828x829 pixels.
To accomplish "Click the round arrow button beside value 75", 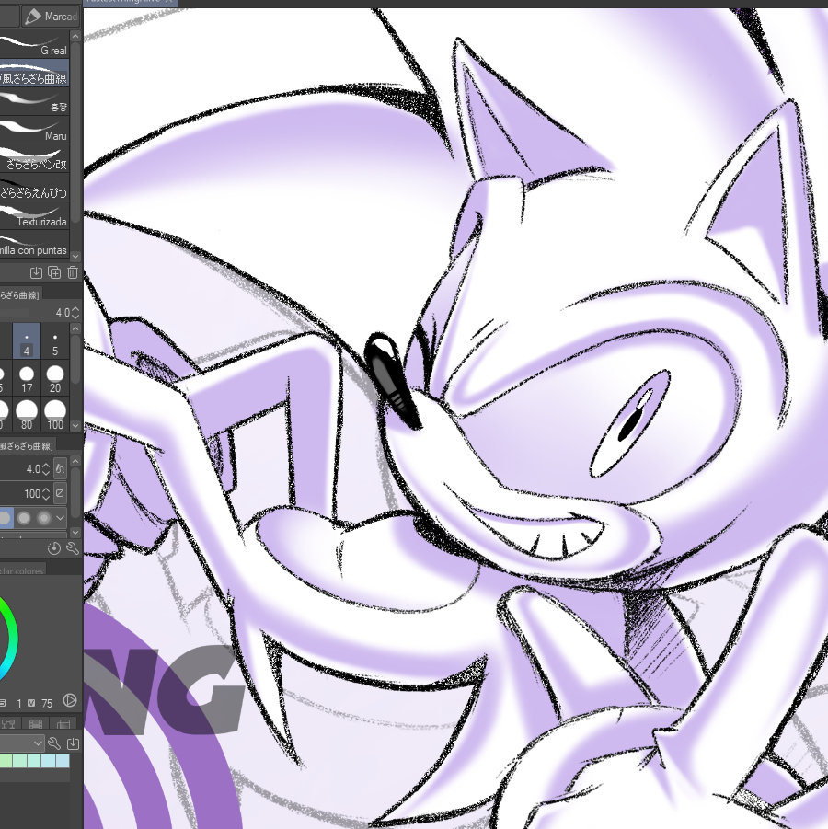I will coord(69,703).
